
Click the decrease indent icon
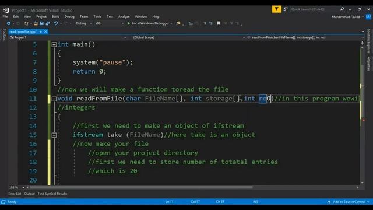click(x=191, y=23)
